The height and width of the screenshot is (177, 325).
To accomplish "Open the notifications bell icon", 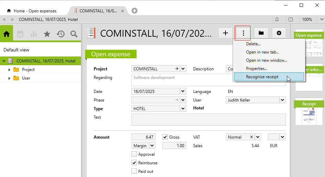I will (x=277, y=20).
